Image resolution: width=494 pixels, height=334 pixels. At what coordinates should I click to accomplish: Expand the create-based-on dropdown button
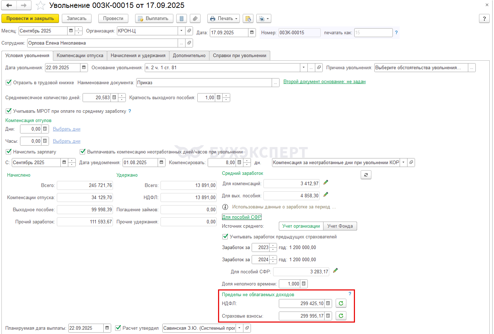click(264, 19)
